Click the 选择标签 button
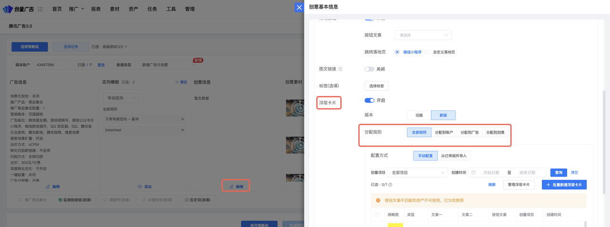Screen dimensions: 610x227 click(376, 86)
